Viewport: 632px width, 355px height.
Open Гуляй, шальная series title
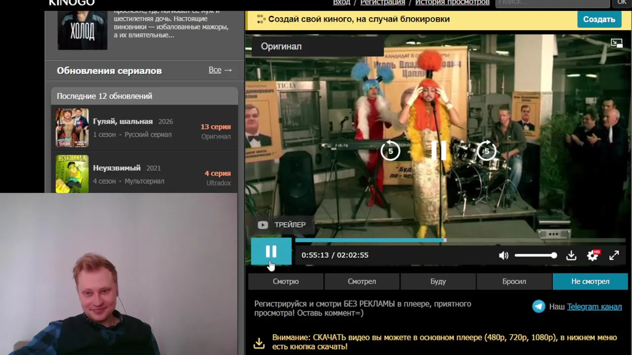tap(123, 121)
